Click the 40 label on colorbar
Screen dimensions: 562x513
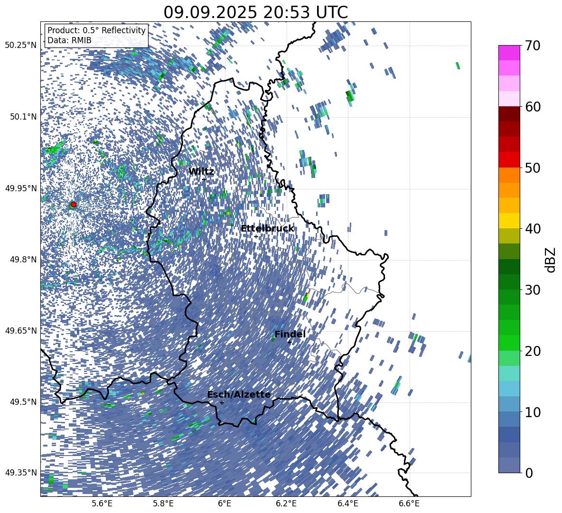pos(533,229)
